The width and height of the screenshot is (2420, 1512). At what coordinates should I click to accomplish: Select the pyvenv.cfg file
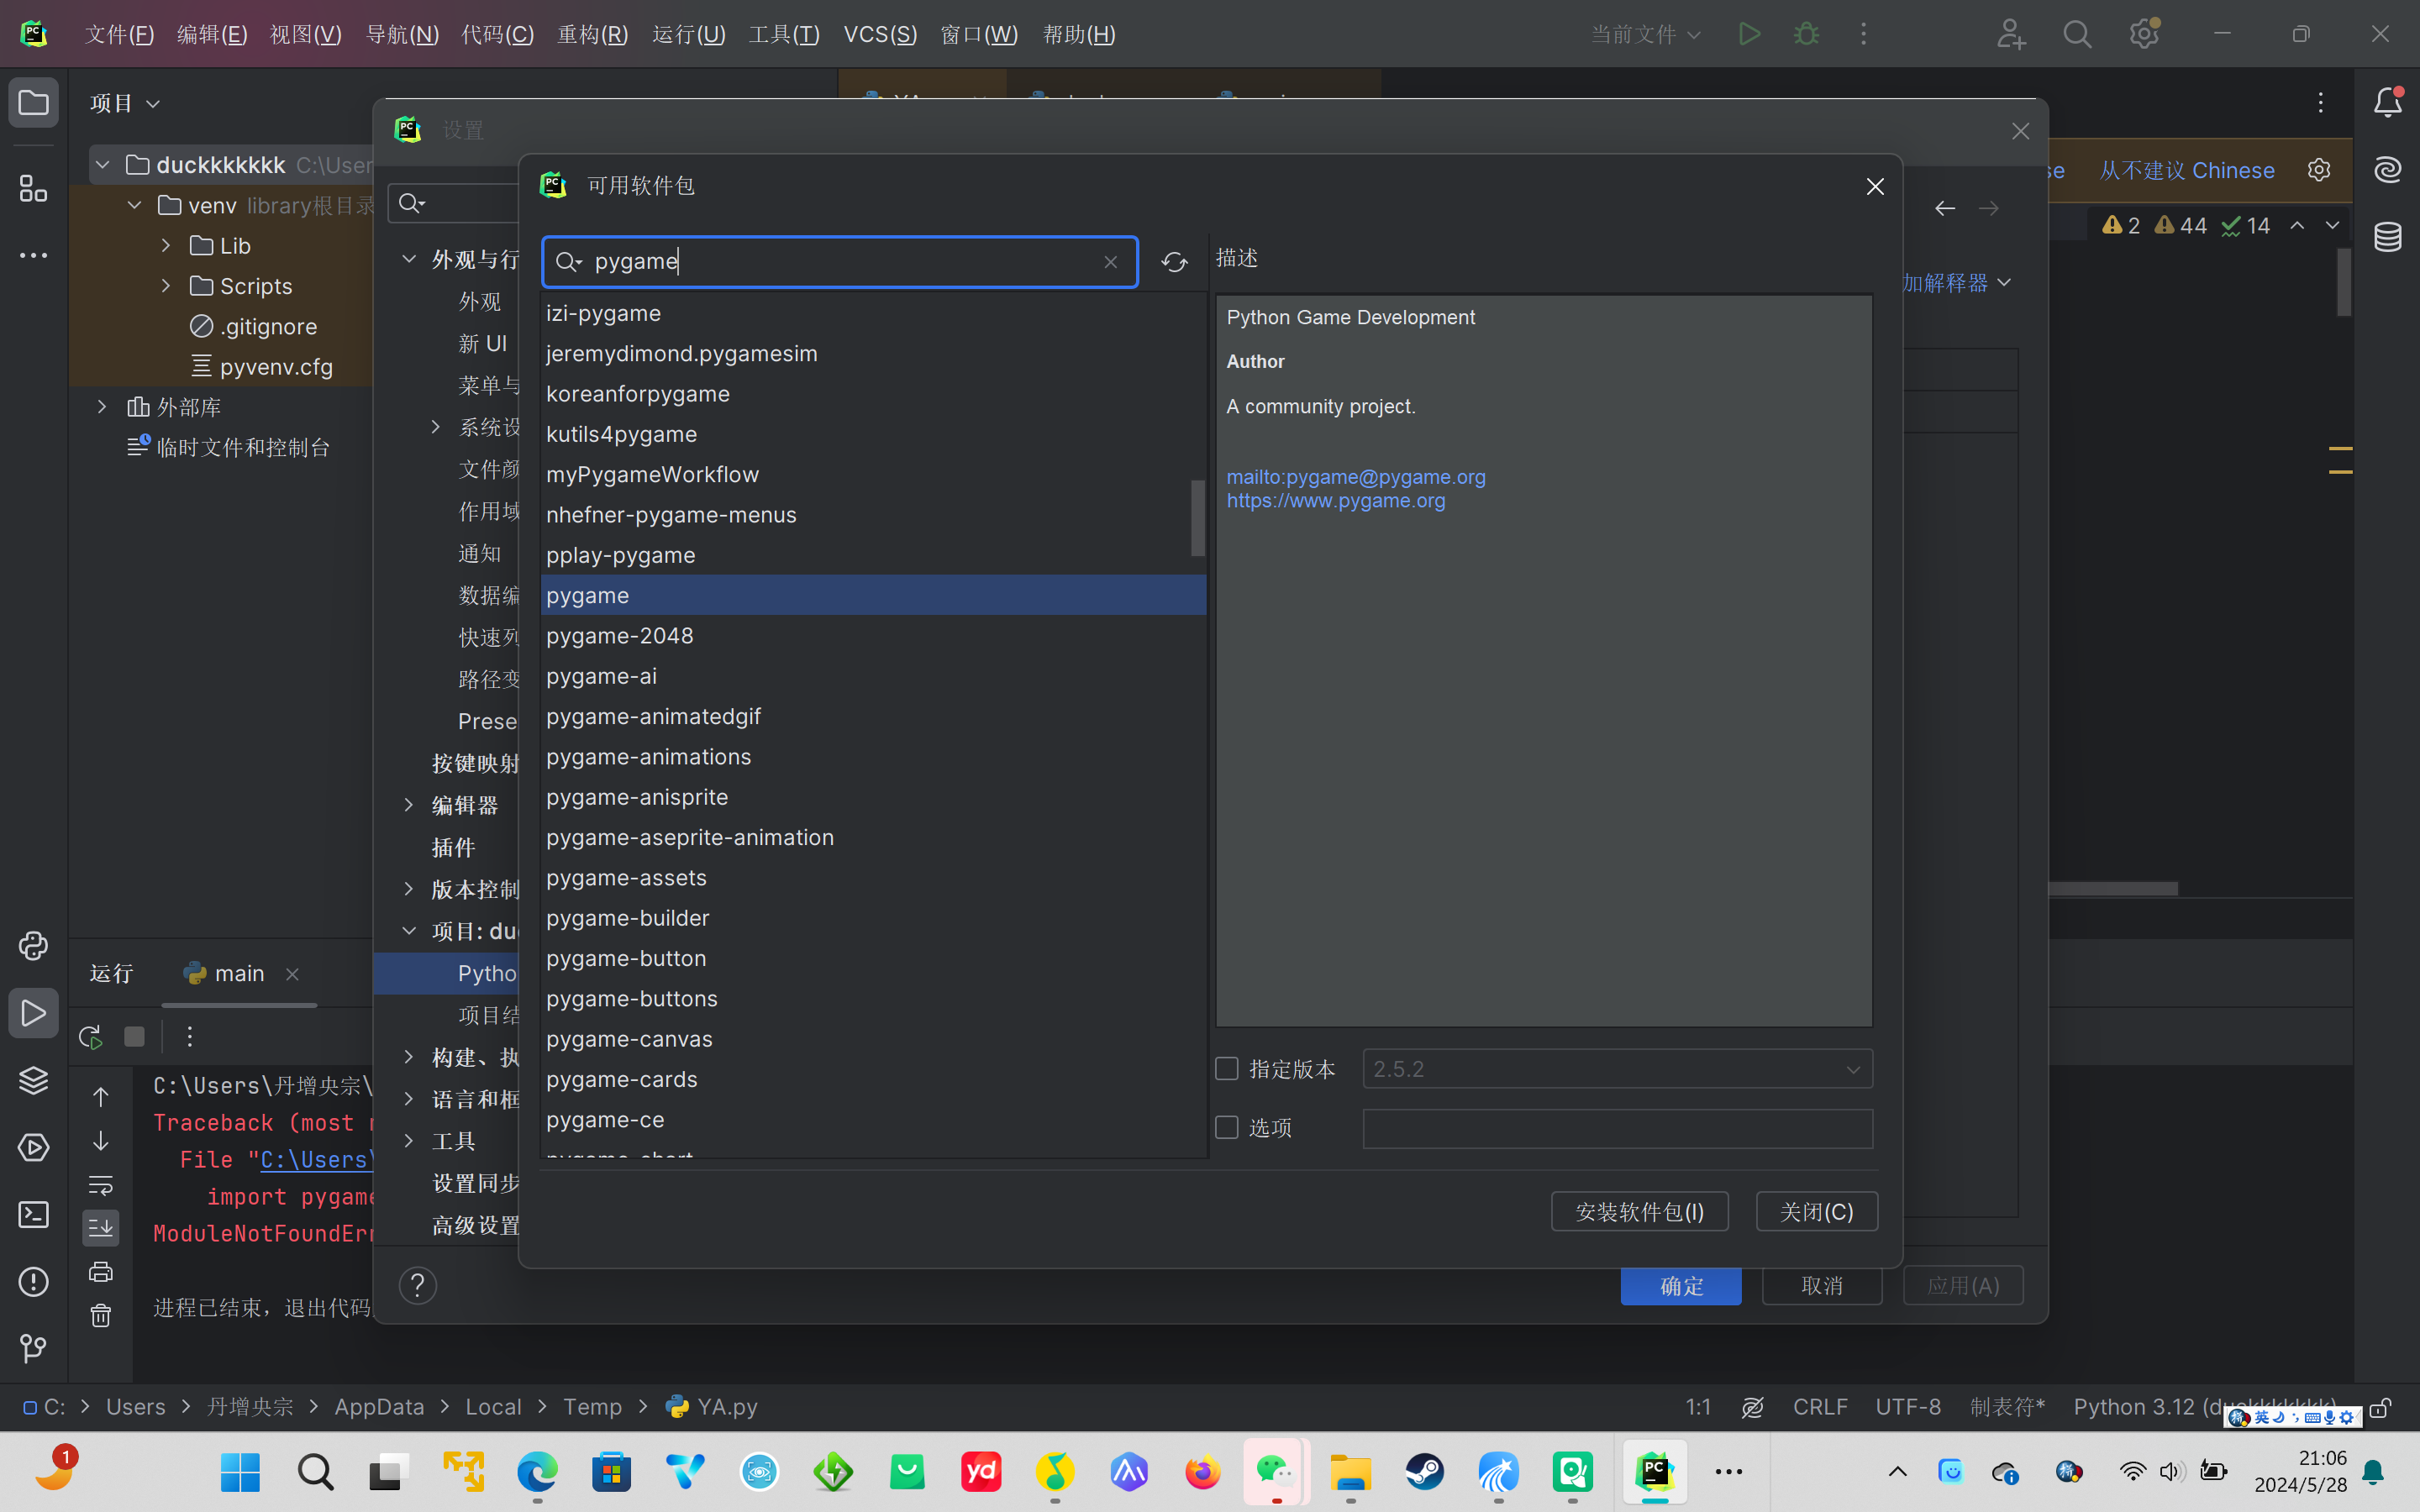click(x=276, y=367)
